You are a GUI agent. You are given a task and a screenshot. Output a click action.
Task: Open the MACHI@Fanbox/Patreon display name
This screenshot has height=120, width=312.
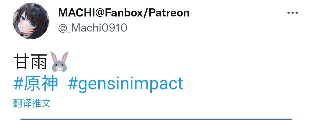pos(124,13)
